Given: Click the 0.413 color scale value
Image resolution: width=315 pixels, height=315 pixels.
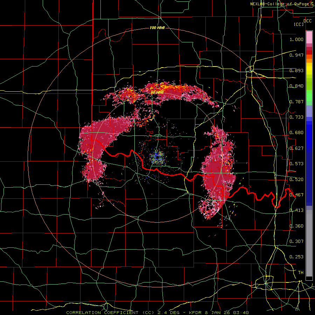Looking at the screenshot, I should pyautogui.click(x=296, y=210).
